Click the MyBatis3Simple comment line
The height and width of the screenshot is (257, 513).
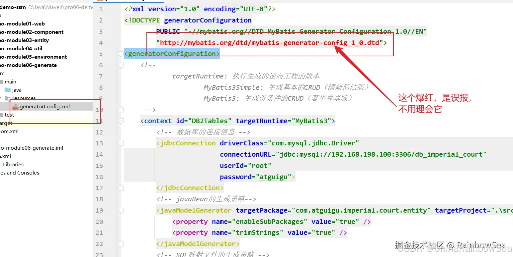(287, 87)
